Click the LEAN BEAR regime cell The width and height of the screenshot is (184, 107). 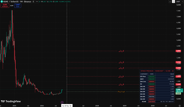(152, 102)
